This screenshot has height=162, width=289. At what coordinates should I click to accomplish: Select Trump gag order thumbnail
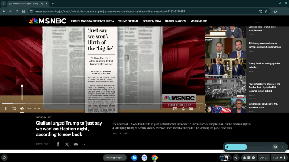225,68
